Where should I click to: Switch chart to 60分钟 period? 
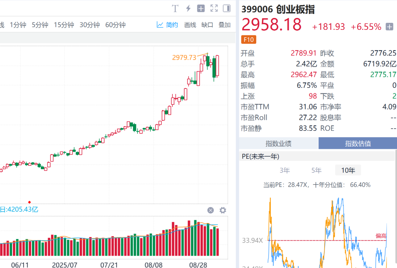click(x=115, y=25)
